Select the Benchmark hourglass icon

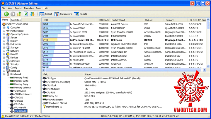coord(8,74)
